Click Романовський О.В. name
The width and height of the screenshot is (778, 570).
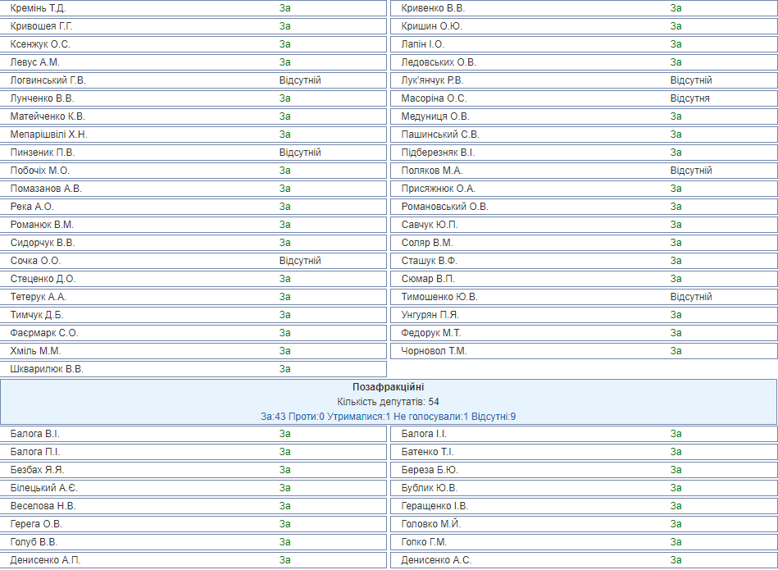tap(444, 207)
